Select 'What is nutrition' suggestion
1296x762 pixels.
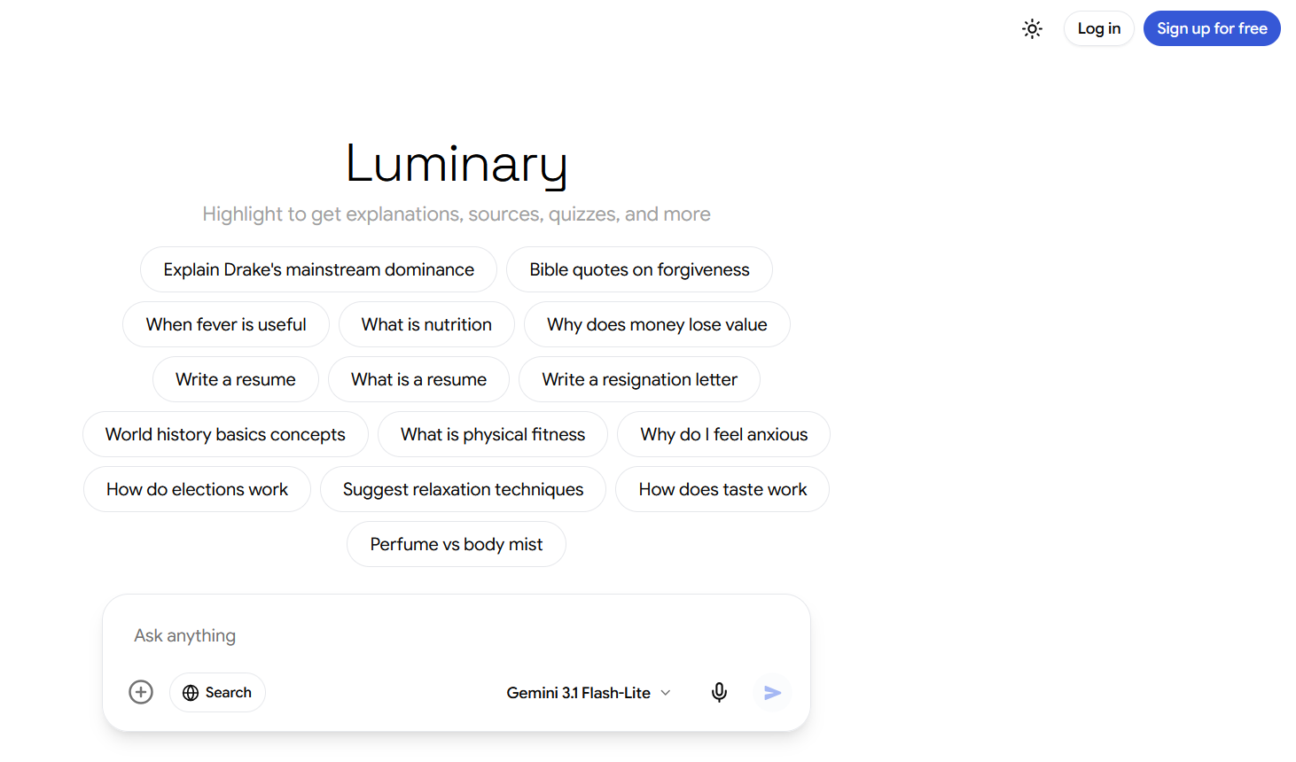(x=426, y=324)
